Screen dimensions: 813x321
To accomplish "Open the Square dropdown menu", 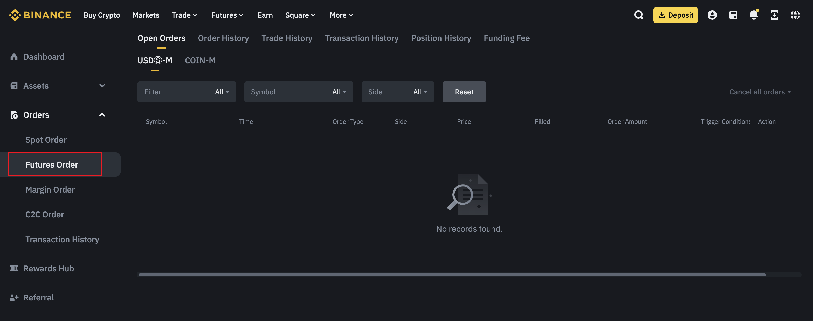I will tap(300, 15).
